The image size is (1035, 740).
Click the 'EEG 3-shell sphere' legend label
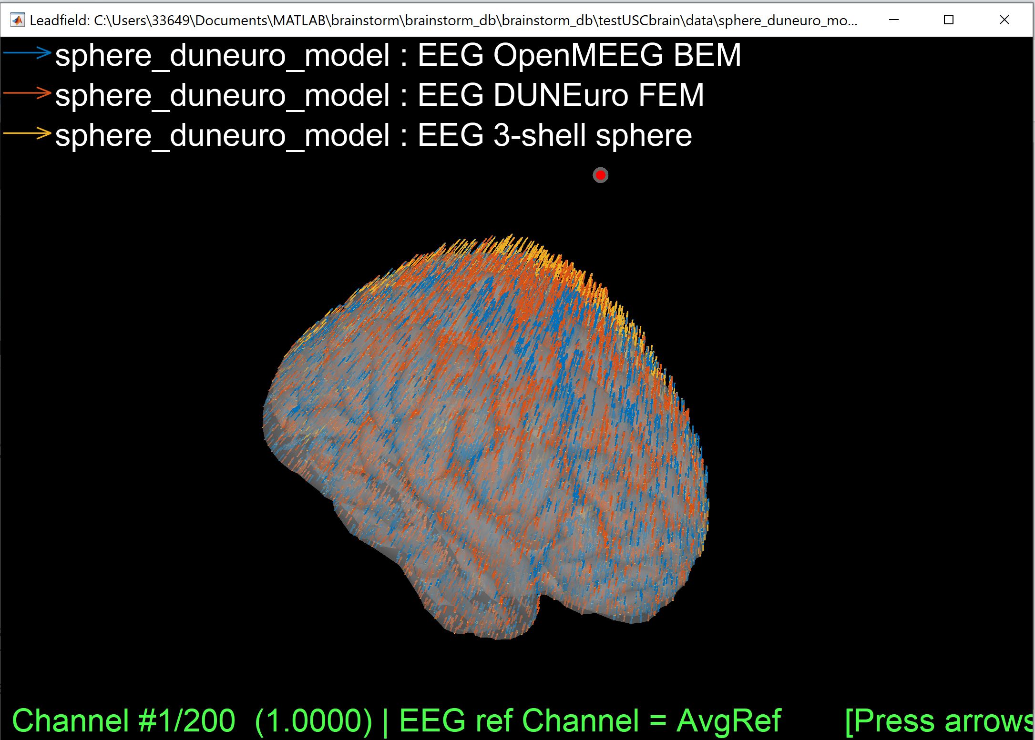(554, 135)
